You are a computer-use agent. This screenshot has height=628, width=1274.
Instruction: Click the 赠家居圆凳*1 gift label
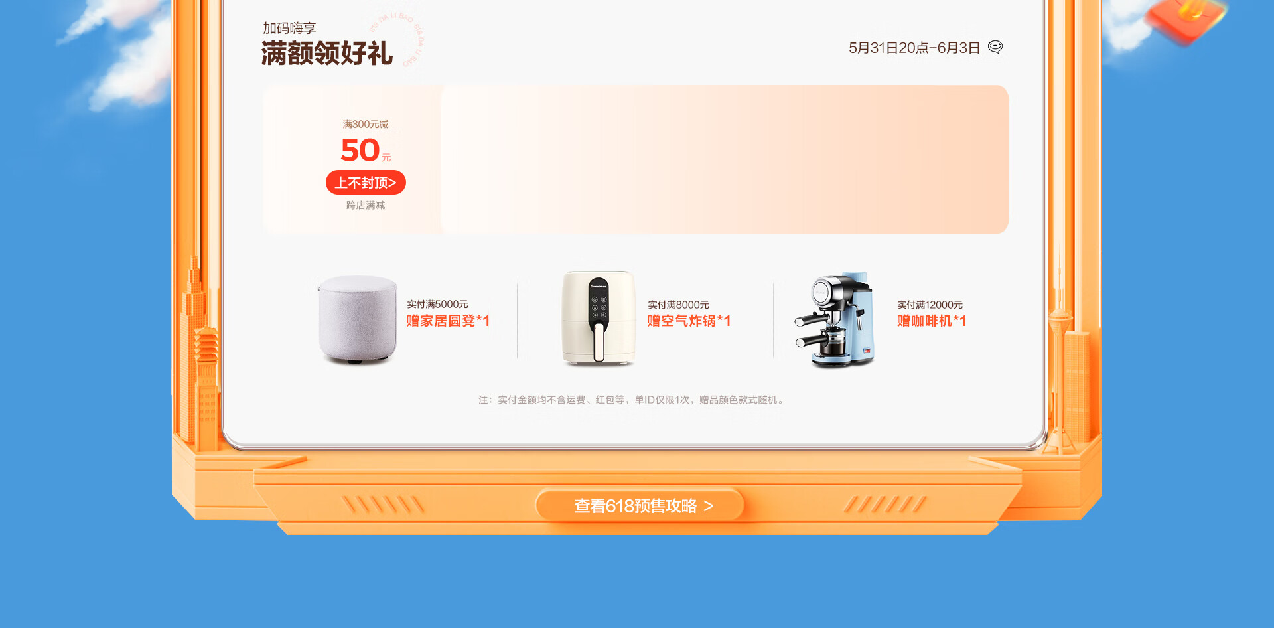point(448,321)
